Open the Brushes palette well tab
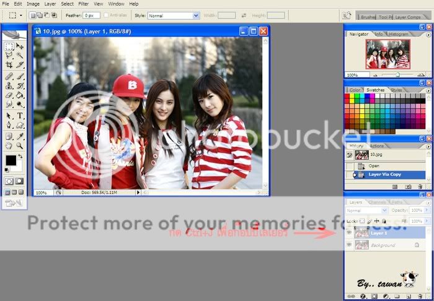The width and height of the screenshot is (434, 301). click(x=368, y=17)
